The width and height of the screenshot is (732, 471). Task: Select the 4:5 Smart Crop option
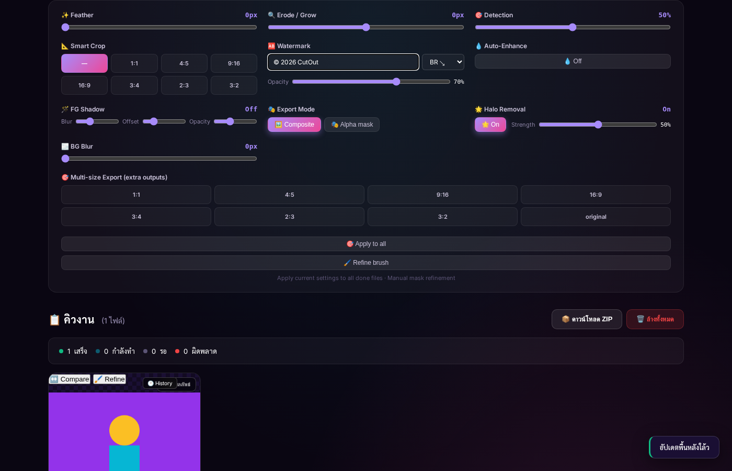click(184, 63)
